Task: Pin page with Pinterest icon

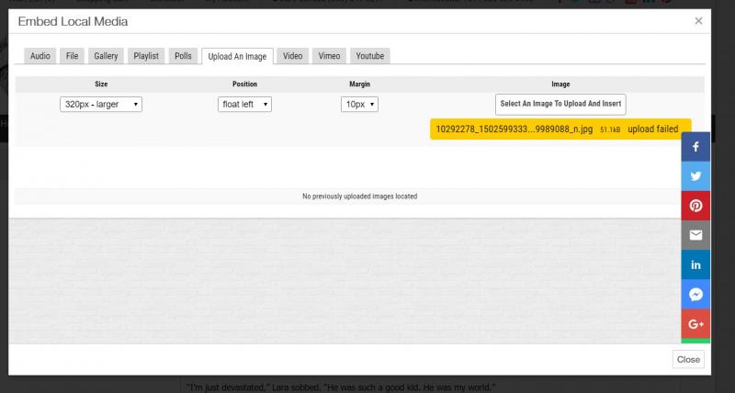Action: tap(695, 206)
